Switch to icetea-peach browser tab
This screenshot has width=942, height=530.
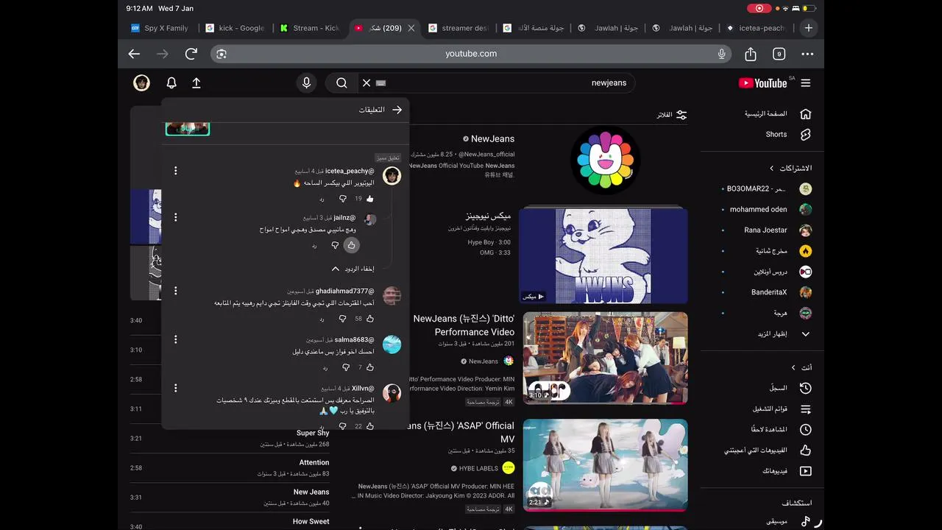click(757, 28)
